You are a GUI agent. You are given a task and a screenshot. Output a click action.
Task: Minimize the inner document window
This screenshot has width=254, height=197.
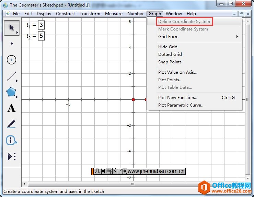pyautogui.click(x=234, y=14)
